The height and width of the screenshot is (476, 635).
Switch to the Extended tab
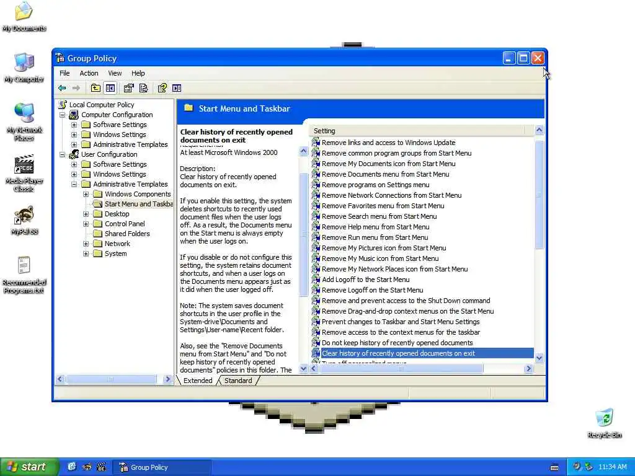click(198, 381)
